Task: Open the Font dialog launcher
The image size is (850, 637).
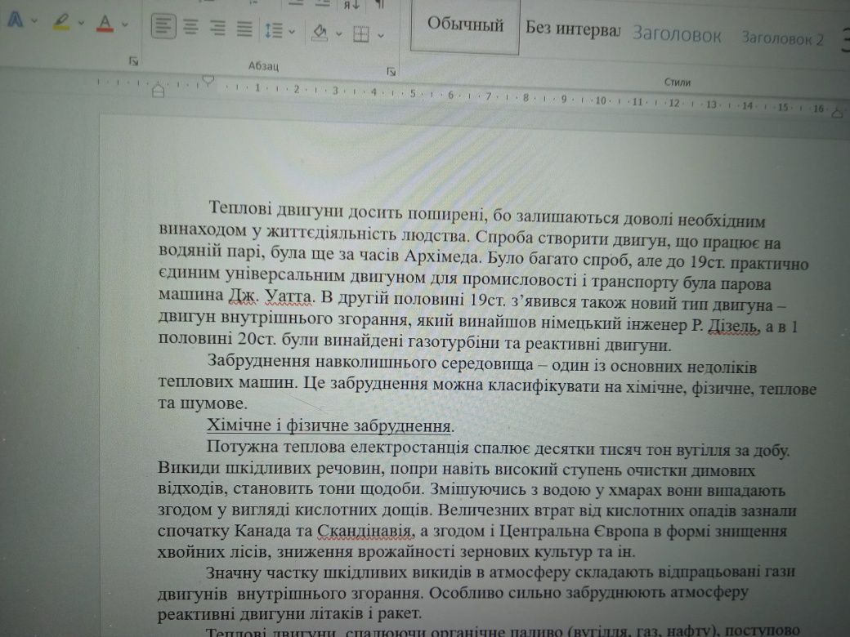Action: [133, 62]
